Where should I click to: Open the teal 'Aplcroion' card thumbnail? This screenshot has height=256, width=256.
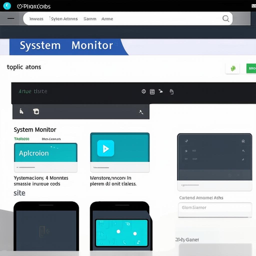[x=45, y=152]
